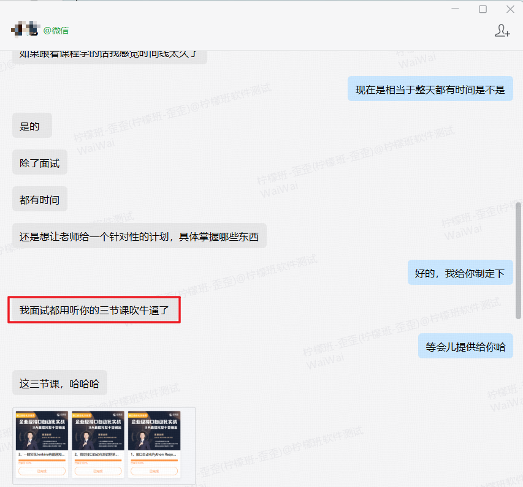Select message "还是想让老师给一个针对性的计划，具体掌握哪些东西"
523x487 pixels.
click(x=139, y=236)
